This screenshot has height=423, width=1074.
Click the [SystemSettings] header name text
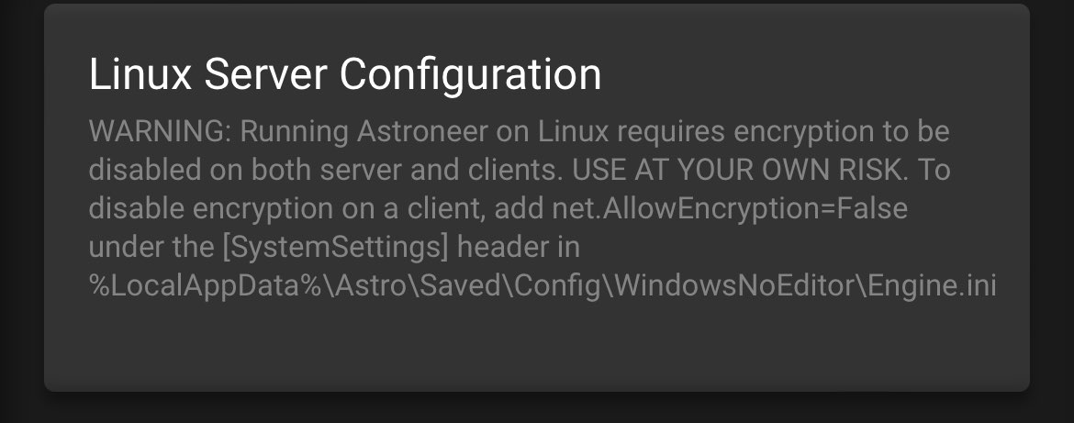click(336, 247)
